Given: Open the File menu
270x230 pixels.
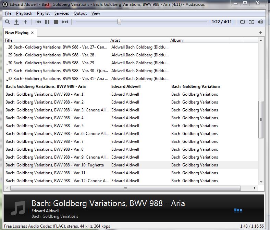Looking at the screenshot, I should (x=8, y=13).
